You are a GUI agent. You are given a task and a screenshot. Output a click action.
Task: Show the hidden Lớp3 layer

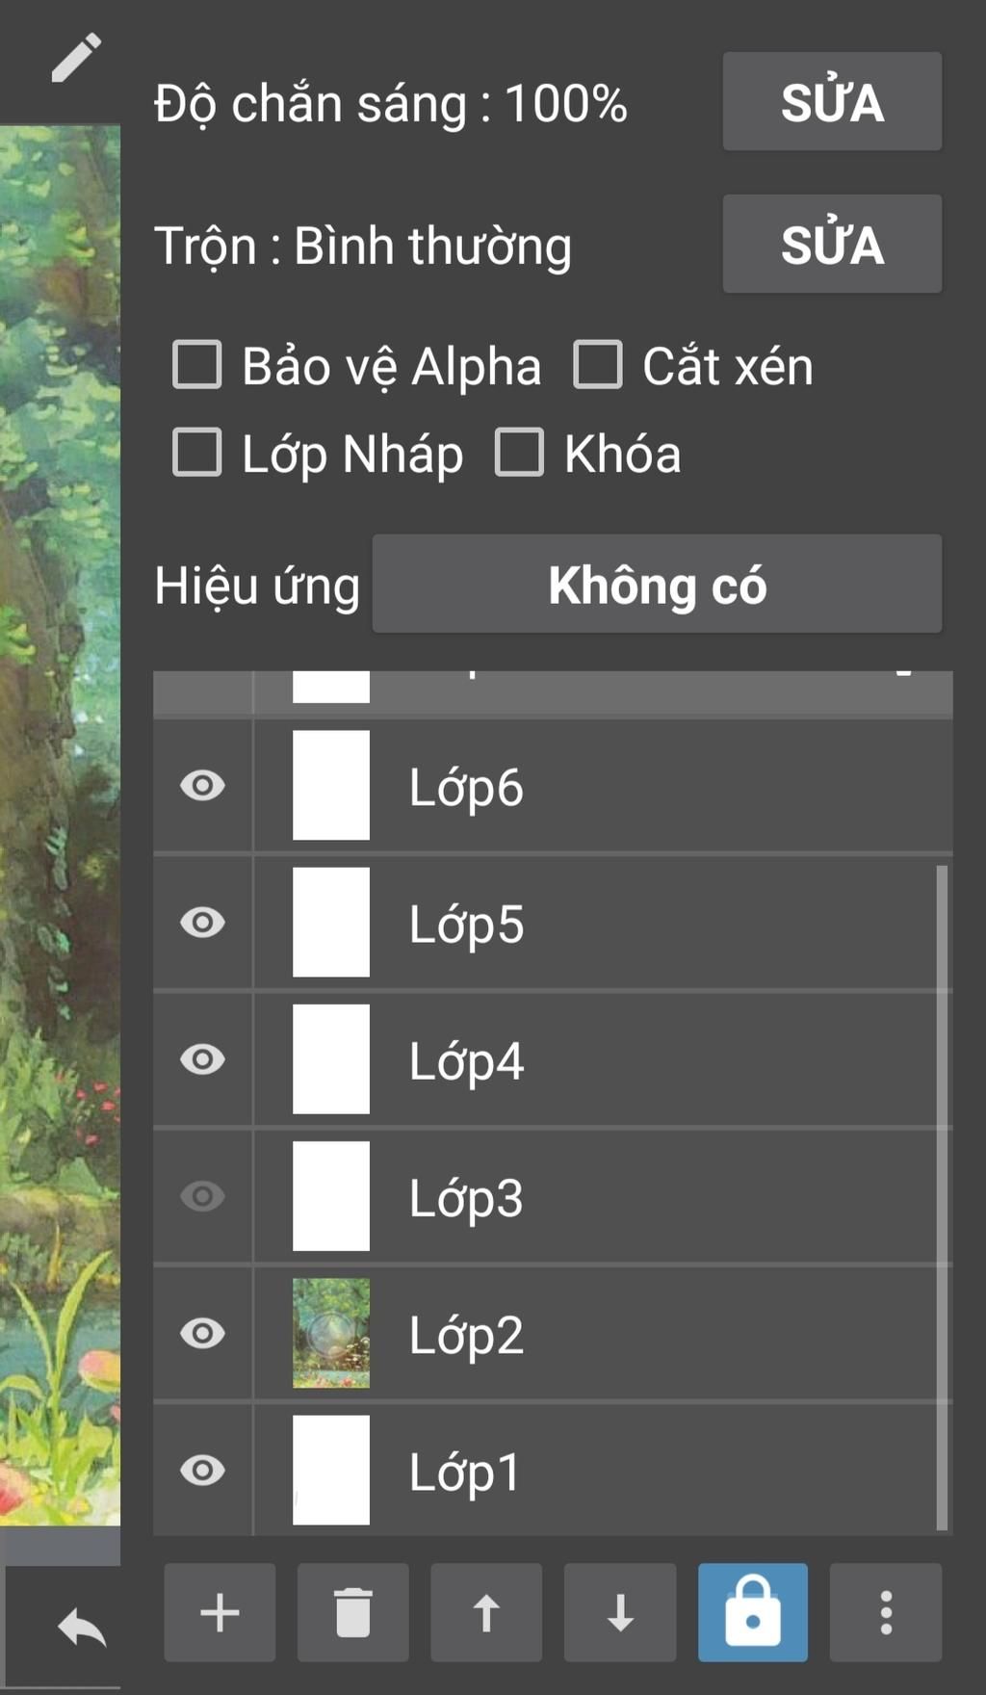[202, 1196]
